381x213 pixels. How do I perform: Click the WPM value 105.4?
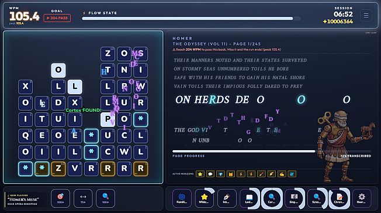click(25, 16)
